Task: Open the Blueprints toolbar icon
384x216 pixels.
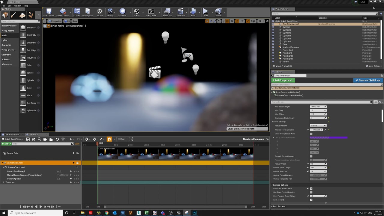Action: (x=167, y=12)
